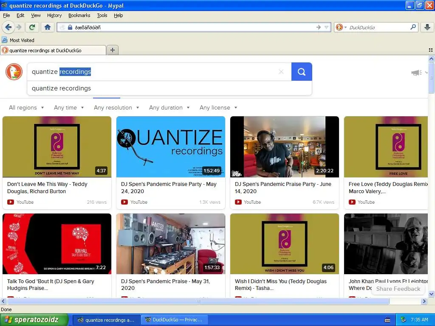This screenshot has height=326, width=435.
Task: Click the vertical scrollbar down arrow
Action: pyautogui.click(x=431, y=294)
